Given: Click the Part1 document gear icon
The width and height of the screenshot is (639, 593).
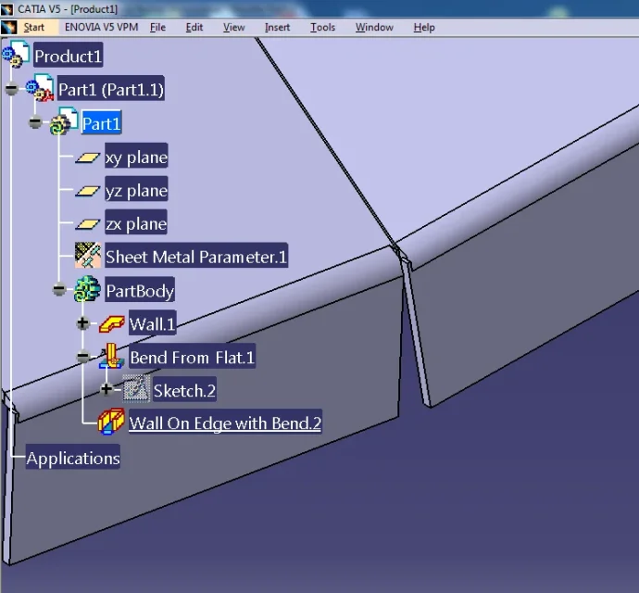Looking at the screenshot, I should click(64, 121).
